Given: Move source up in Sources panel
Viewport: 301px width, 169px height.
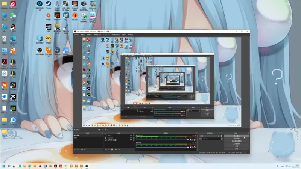Looking at the screenshot, I should [x=116, y=149].
